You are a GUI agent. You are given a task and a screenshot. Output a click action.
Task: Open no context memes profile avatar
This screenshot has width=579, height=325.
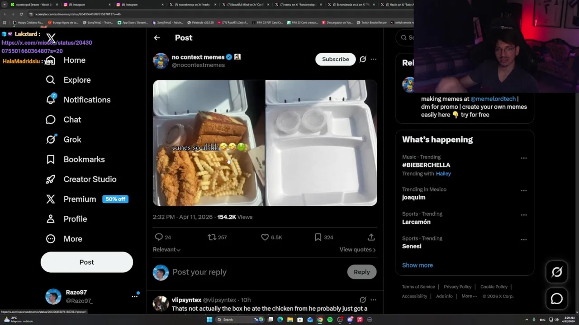coord(161,61)
